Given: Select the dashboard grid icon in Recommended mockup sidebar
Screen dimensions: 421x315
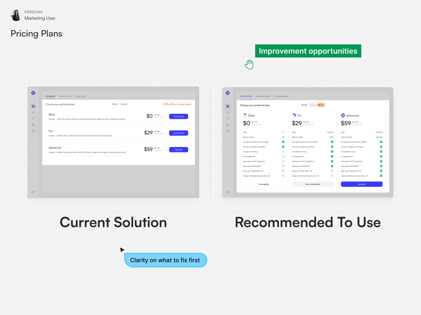Looking at the screenshot, I should 228,106.
